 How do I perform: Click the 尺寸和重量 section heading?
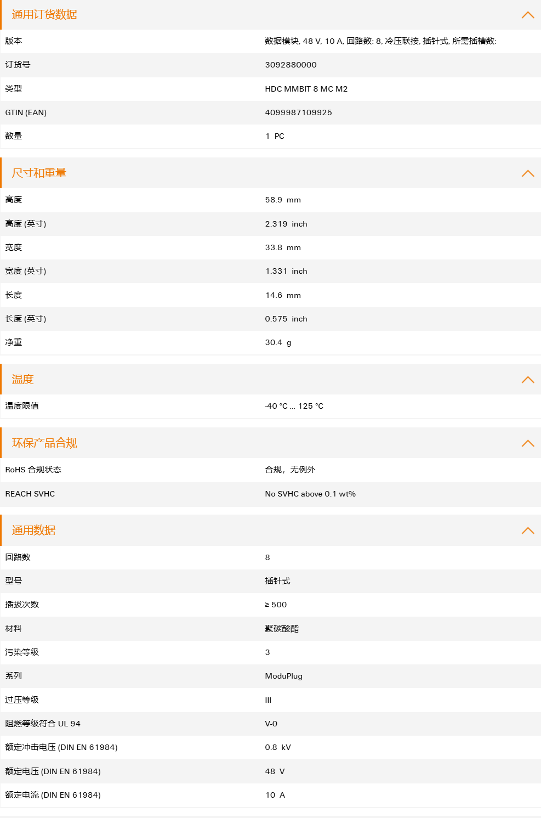tap(39, 173)
